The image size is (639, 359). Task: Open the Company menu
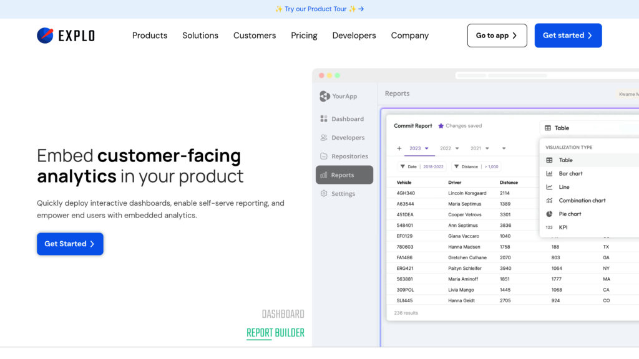(409, 36)
